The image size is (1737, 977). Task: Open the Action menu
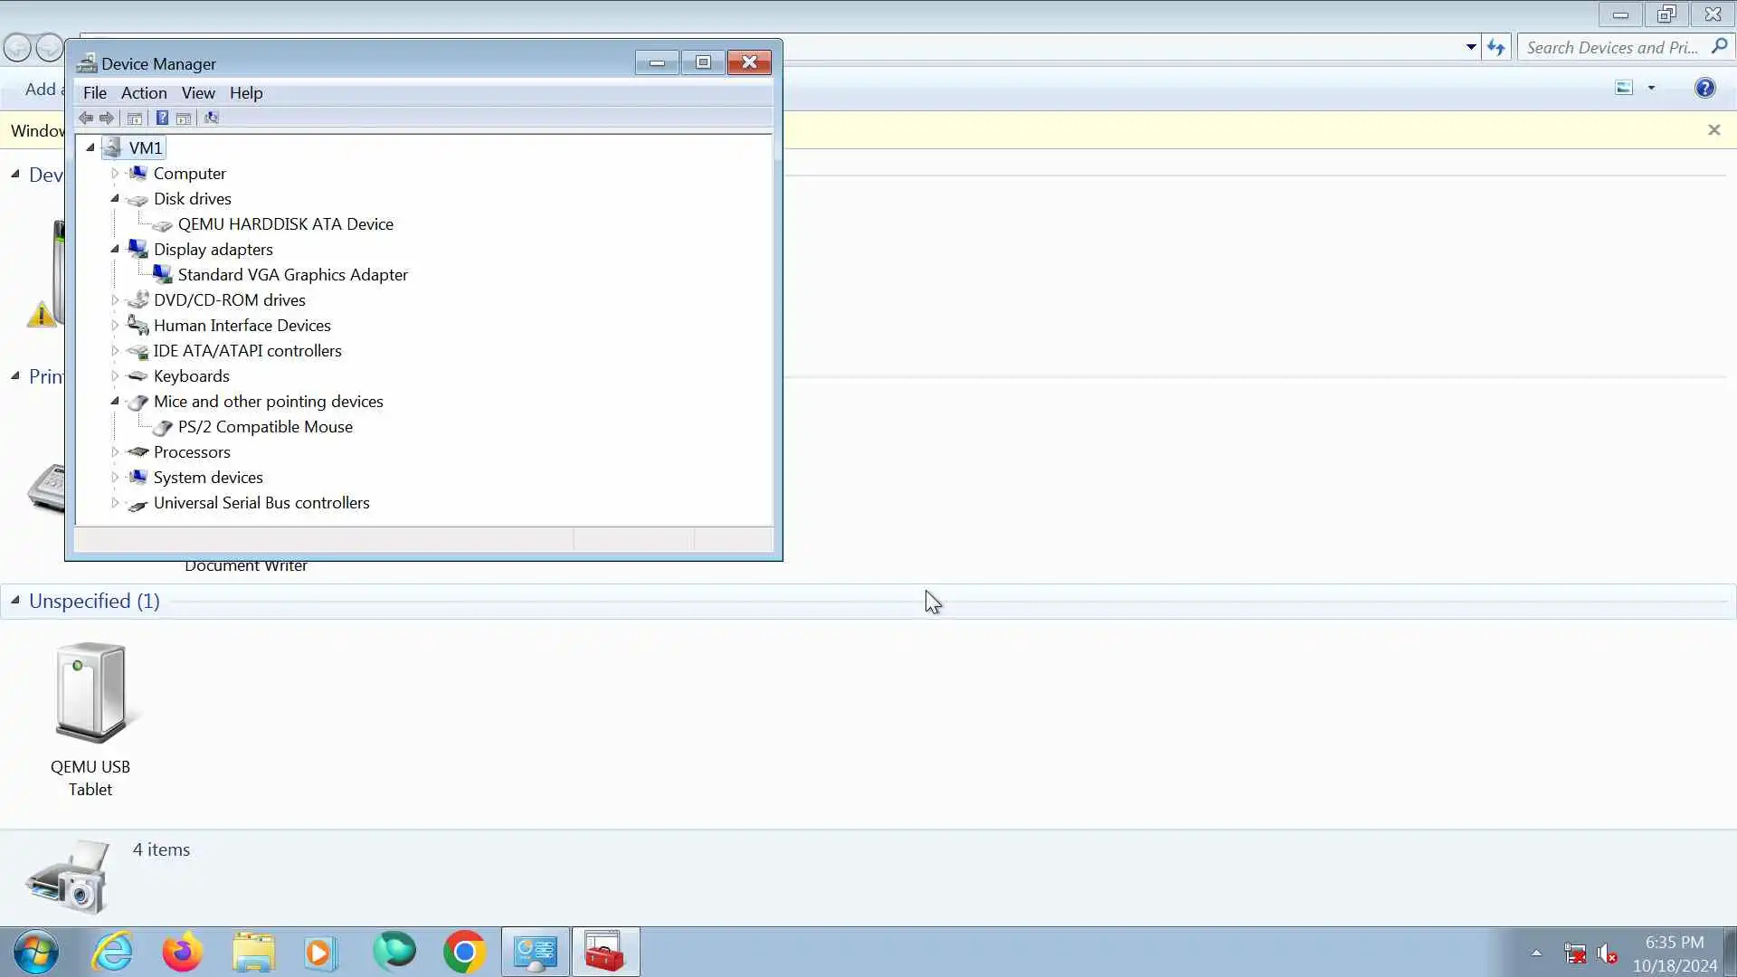coord(144,93)
